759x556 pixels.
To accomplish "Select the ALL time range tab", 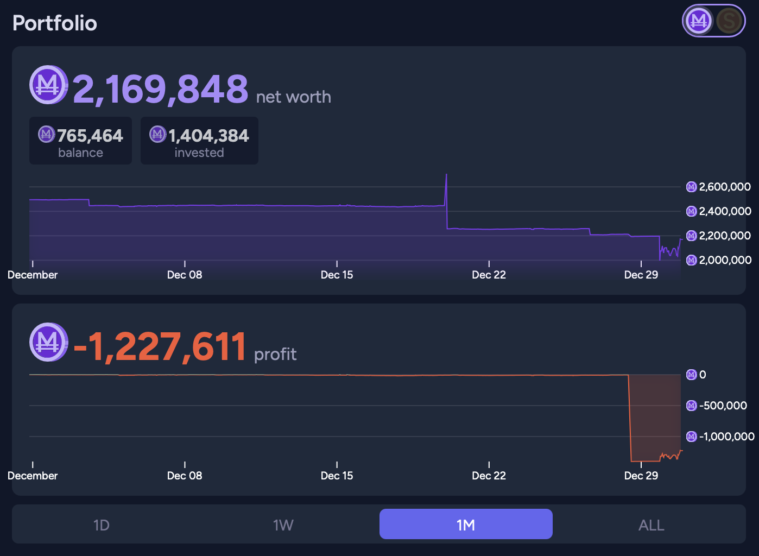I will pos(651,525).
